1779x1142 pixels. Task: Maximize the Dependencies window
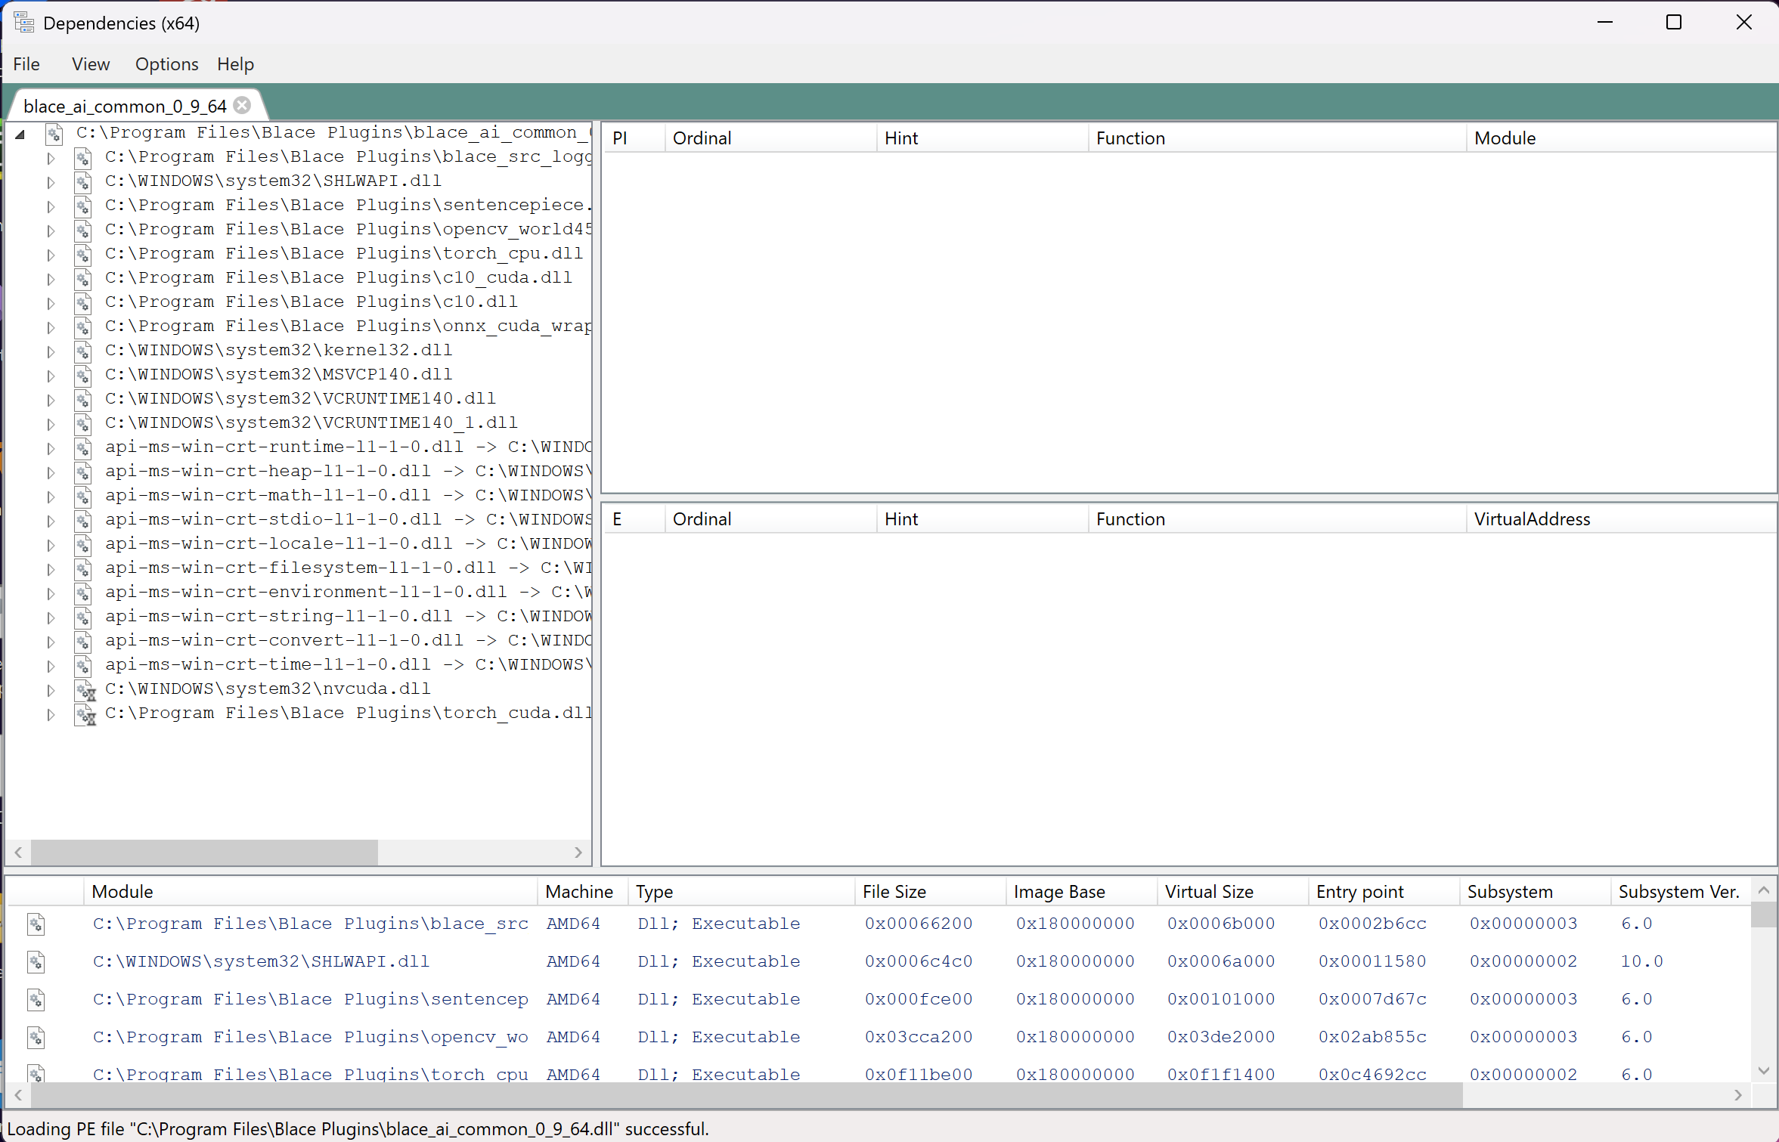1674,23
